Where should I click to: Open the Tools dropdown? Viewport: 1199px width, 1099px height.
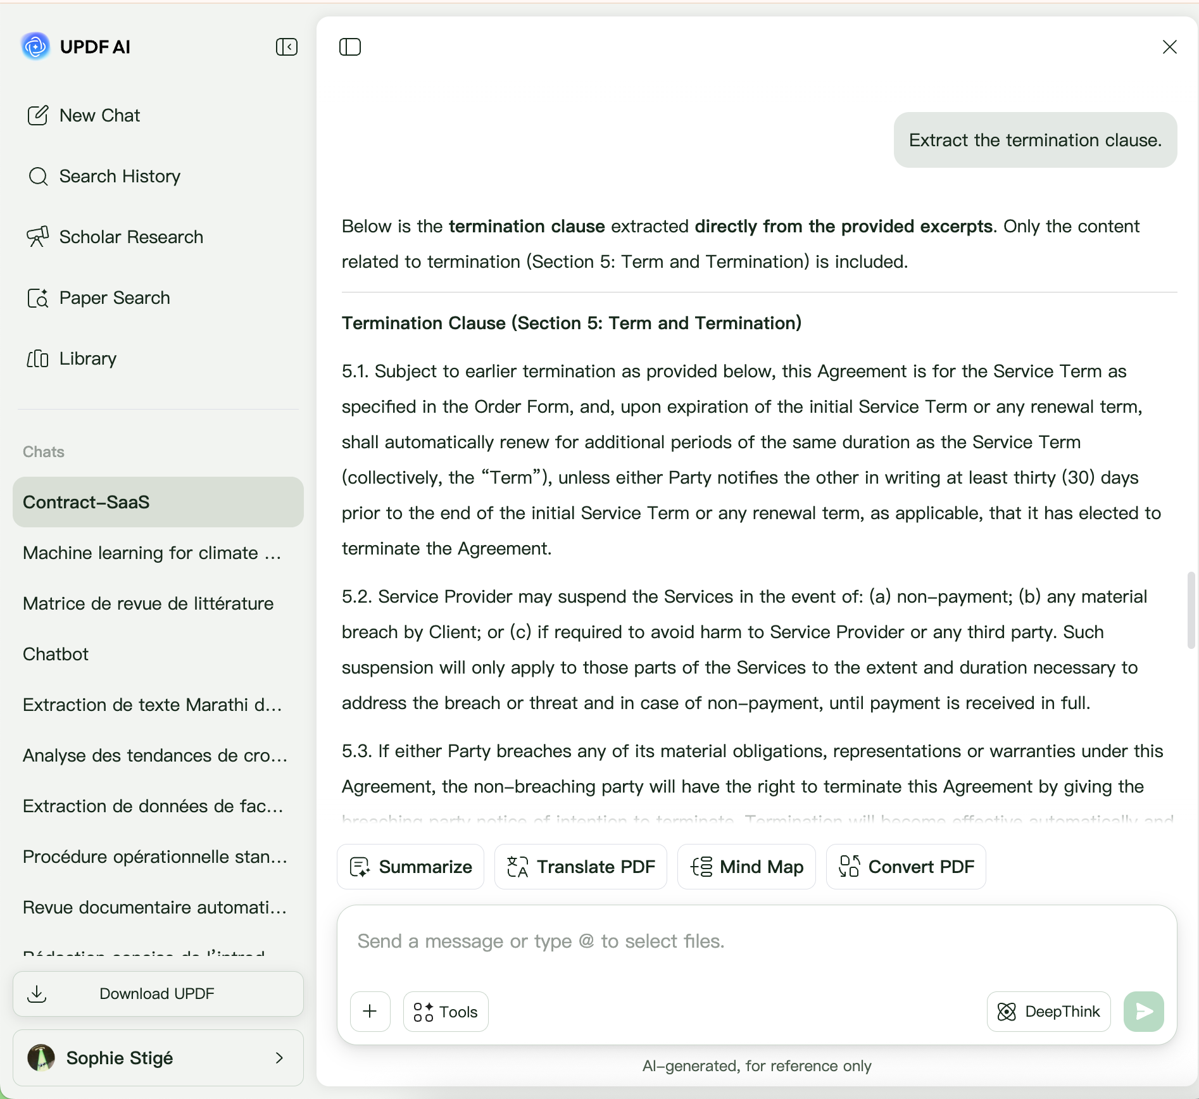(446, 1012)
